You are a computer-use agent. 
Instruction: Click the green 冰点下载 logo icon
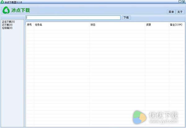[6, 10]
